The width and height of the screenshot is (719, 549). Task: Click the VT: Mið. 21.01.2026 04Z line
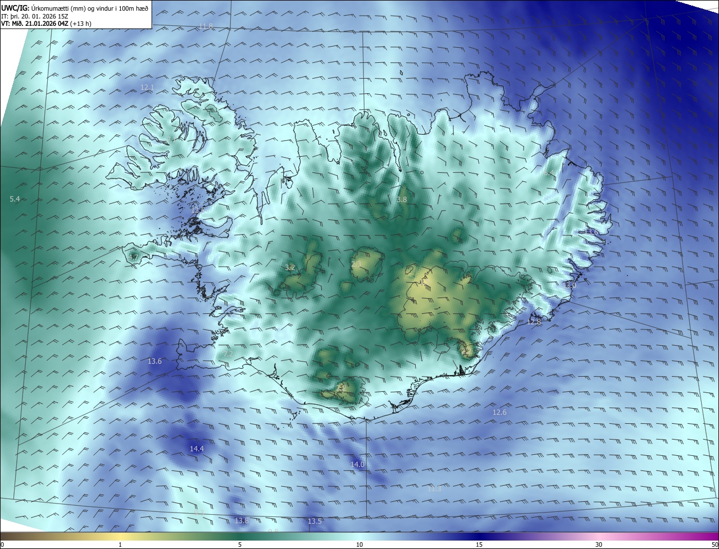pos(47,24)
